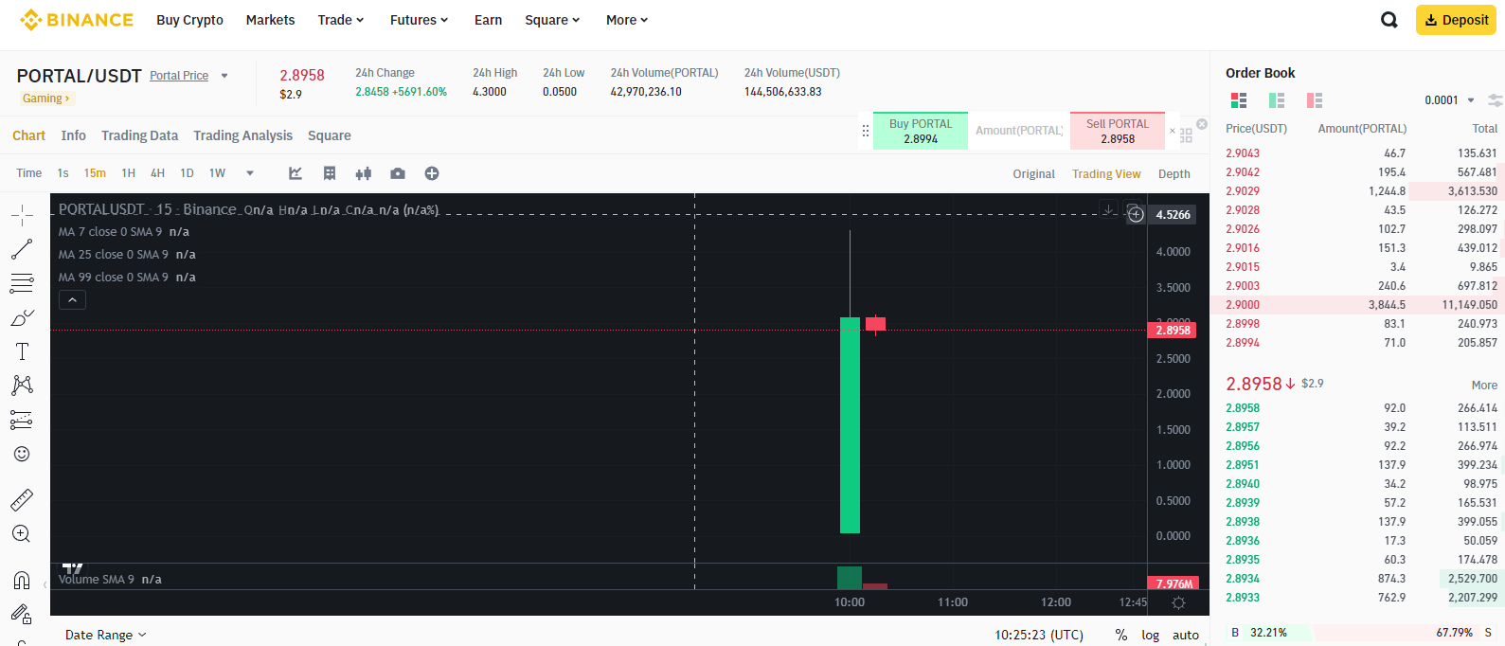
Task: Change candlestick chart style icon
Action: pyautogui.click(x=364, y=173)
